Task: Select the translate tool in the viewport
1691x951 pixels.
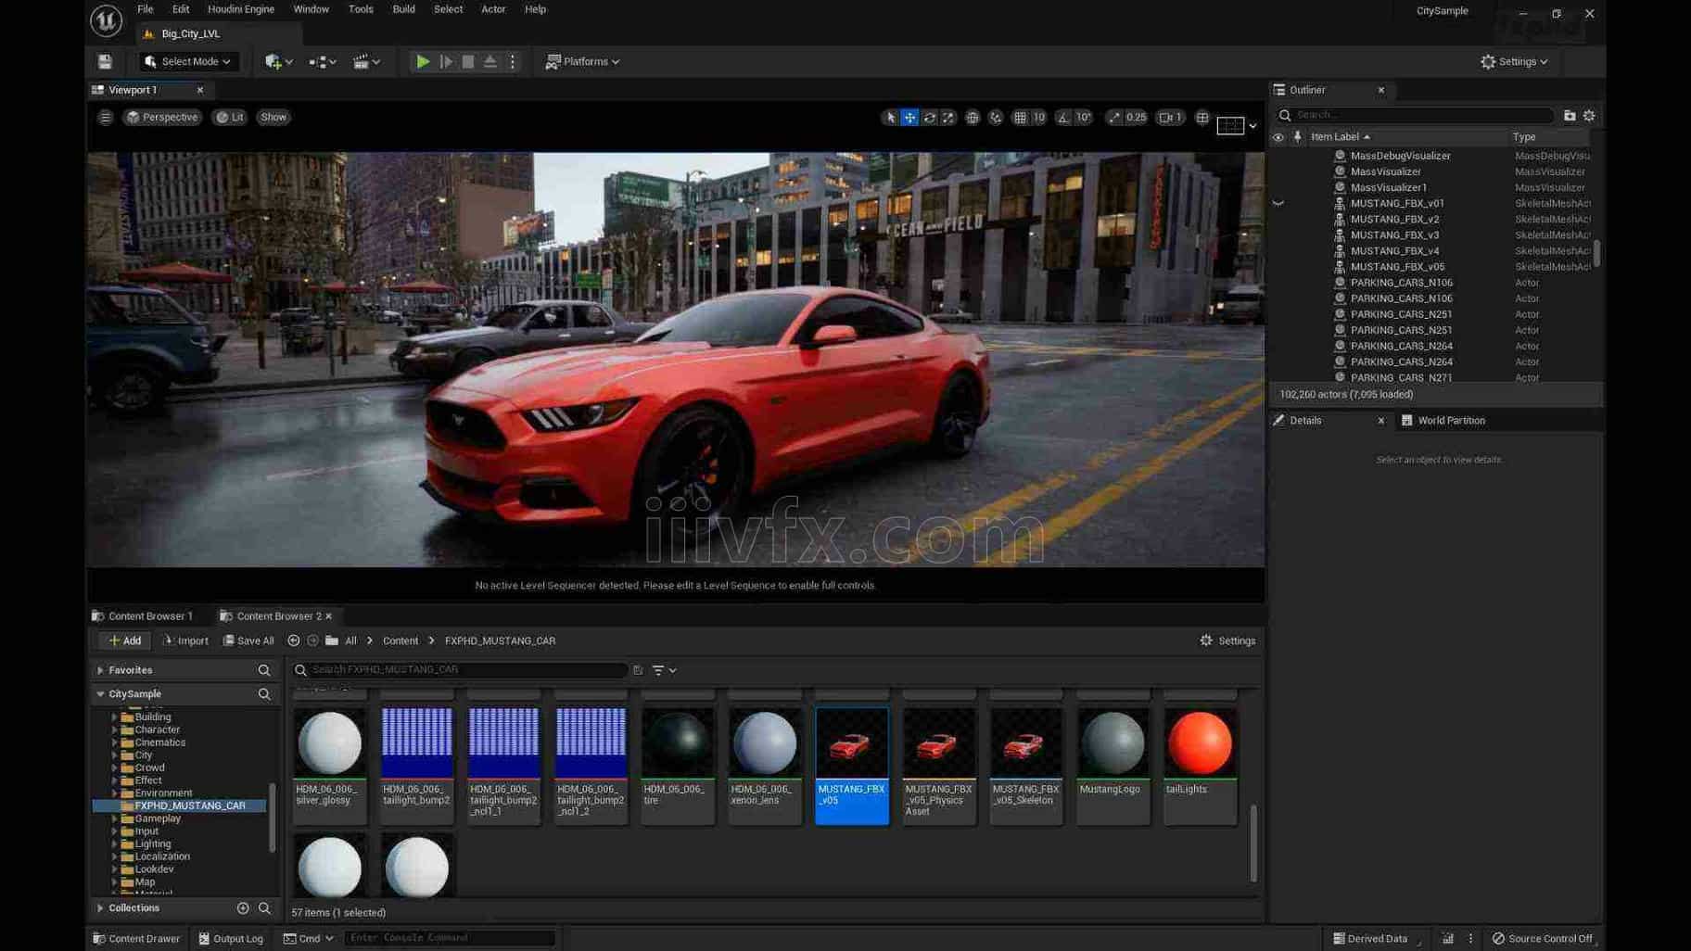Action: tap(909, 118)
